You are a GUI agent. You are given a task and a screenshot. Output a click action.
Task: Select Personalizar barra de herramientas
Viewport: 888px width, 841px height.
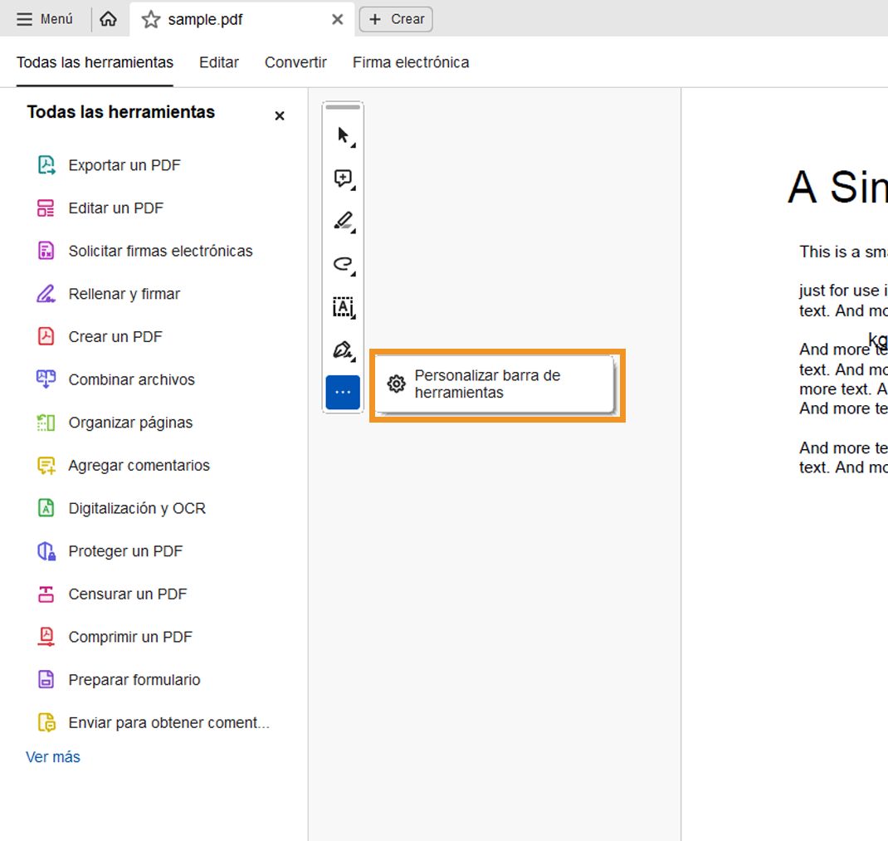coord(495,384)
